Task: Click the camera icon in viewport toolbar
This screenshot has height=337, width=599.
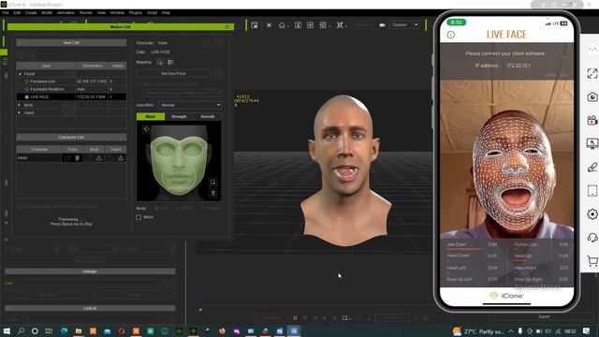Action: tap(382, 25)
